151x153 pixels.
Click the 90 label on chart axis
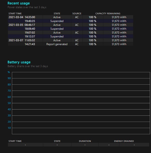pos(9,78)
